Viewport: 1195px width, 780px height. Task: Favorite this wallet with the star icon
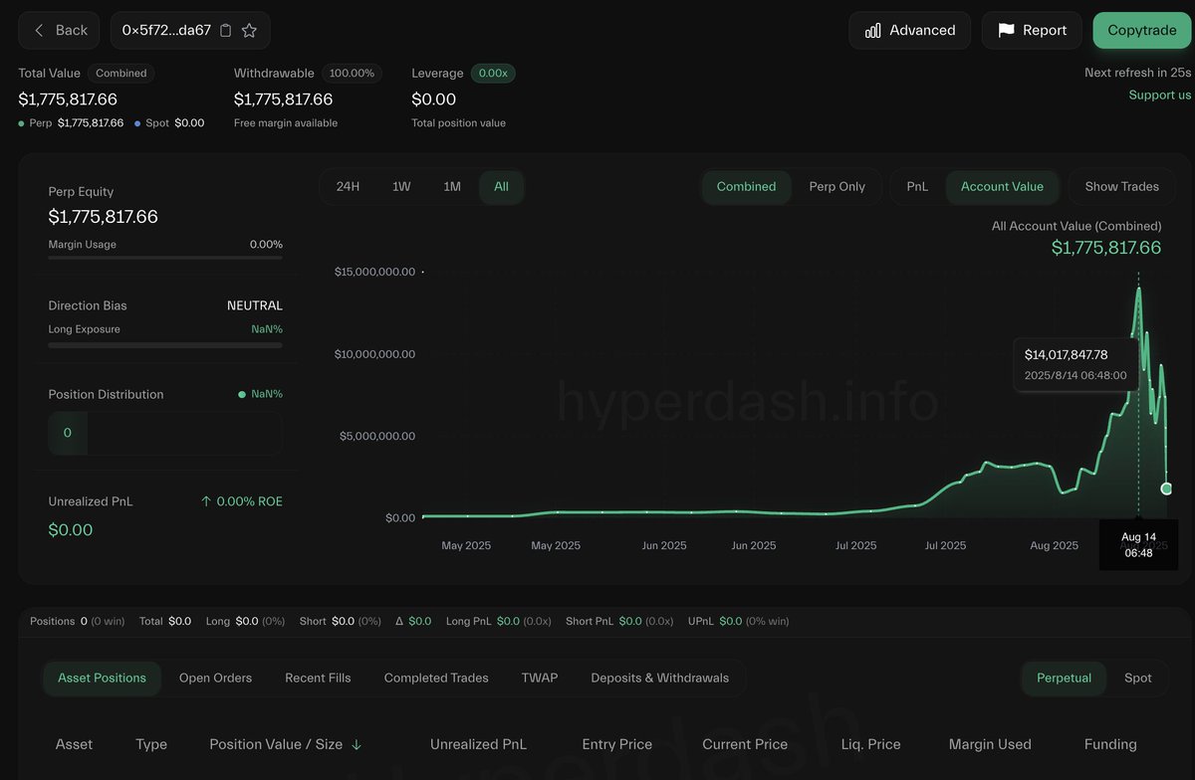[x=249, y=31]
